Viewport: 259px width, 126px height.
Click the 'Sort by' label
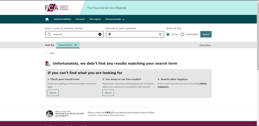50,45
